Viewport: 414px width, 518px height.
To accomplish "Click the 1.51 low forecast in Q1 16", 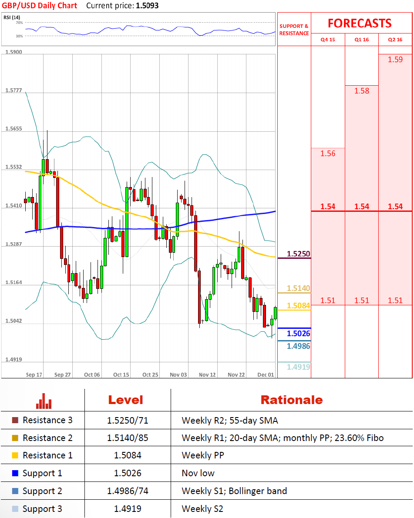I will tap(361, 300).
